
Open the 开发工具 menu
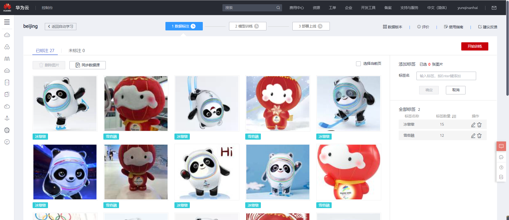(x=368, y=8)
